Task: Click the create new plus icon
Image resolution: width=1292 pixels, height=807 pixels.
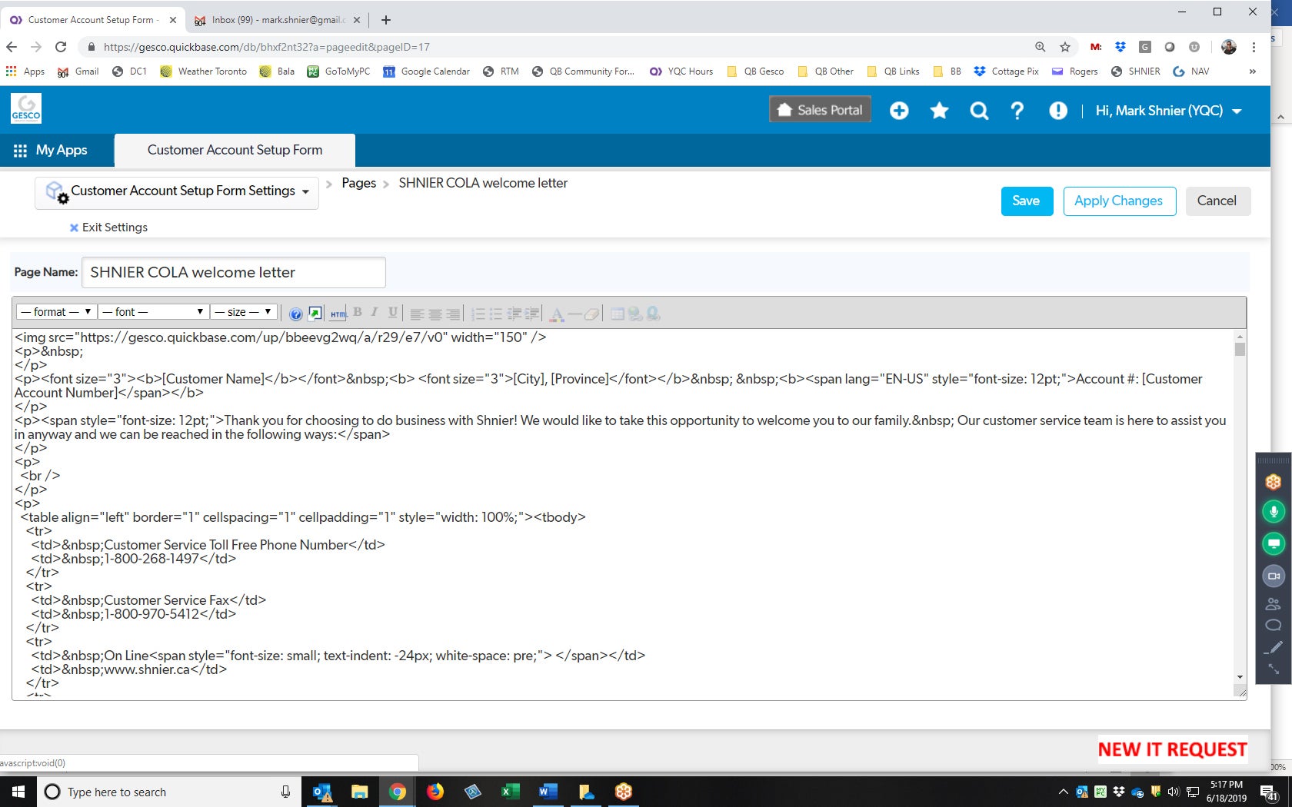Action: (899, 111)
